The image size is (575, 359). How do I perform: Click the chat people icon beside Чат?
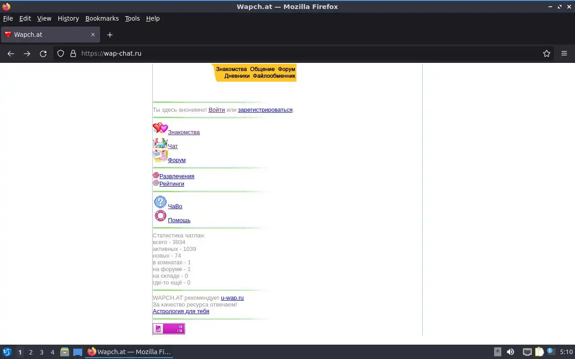coord(160,144)
